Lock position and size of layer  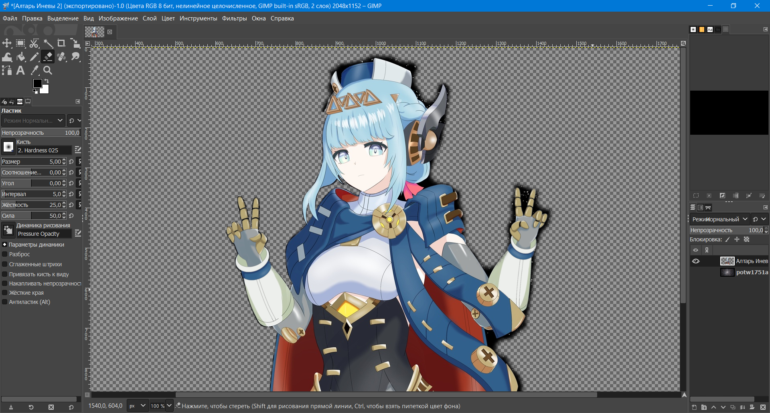pyautogui.click(x=737, y=239)
